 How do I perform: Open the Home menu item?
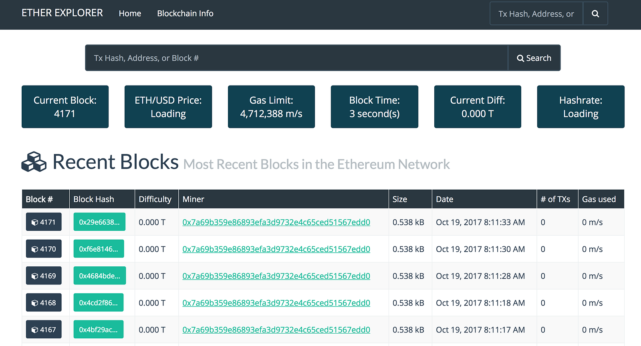pos(130,14)
